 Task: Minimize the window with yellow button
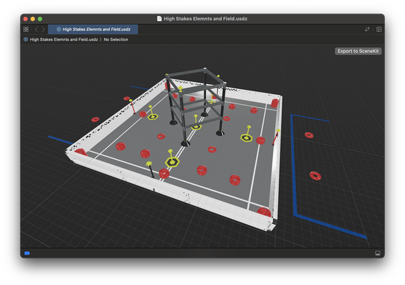[32, 19]
